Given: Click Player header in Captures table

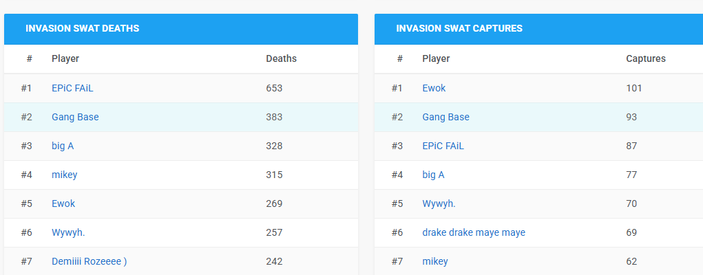Looking at the screenshot, I should pyautogui.click(x=435, y=58).
